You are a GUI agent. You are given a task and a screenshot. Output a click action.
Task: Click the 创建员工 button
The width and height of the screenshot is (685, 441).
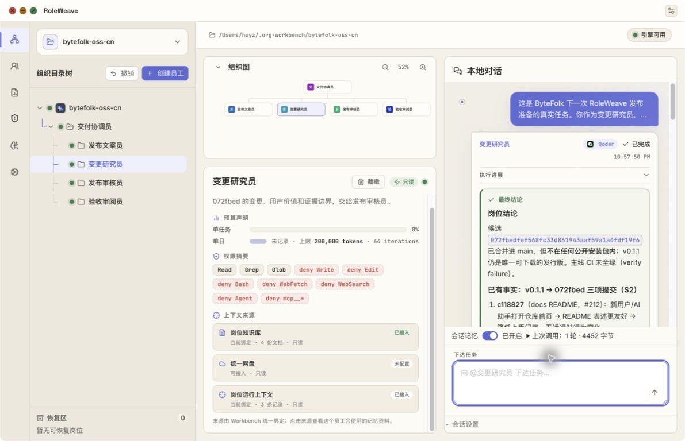coord(165,73)
